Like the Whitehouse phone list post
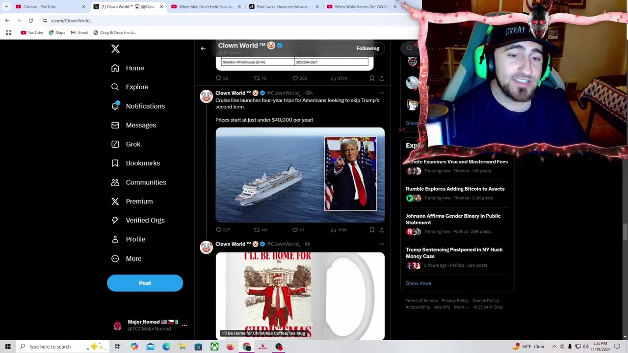This screenshot has width=628, height=353. point(295,78)
